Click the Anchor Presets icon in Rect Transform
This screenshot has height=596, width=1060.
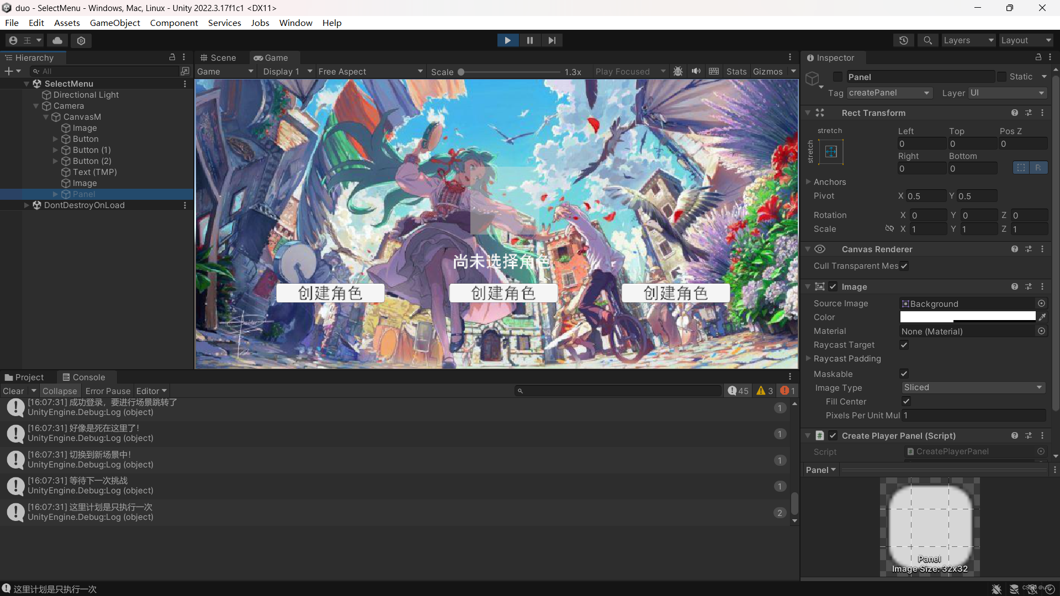coord(831,152)
